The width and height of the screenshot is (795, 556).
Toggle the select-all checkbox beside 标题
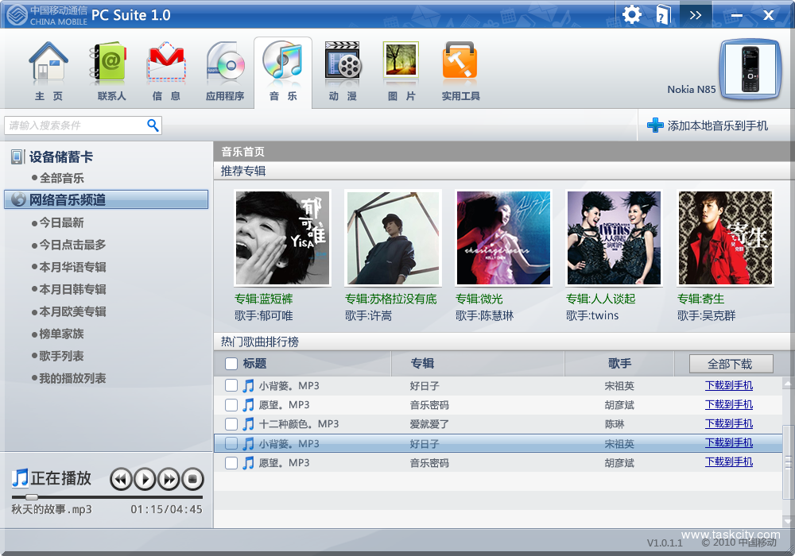(x=231, y=364)
